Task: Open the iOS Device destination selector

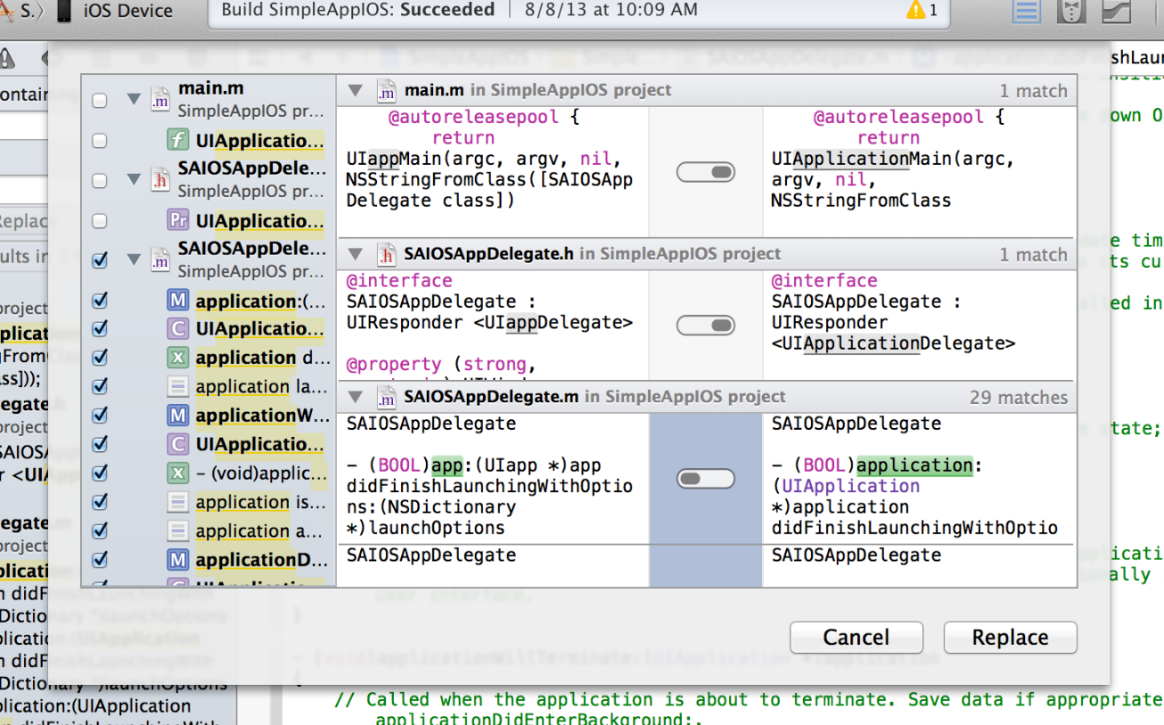Action: 115,12
